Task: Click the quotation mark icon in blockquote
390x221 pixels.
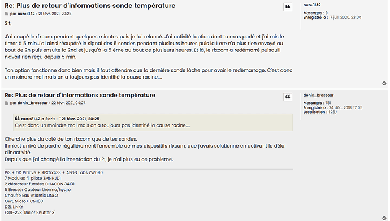Action: tap(17, 119)
